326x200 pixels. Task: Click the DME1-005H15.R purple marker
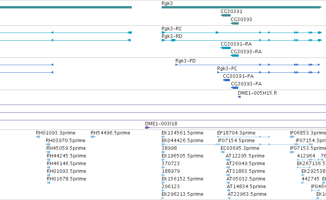[239, 97]
